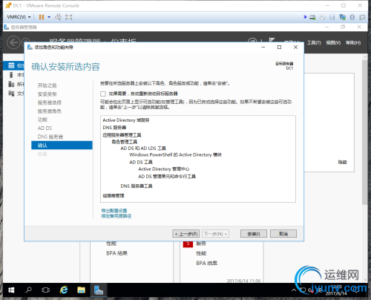The height and width of the screenshot is (300, 371).
Task: Select 'AD DS 和 AD LDS 工具' in the list
Action: point(143,149)
